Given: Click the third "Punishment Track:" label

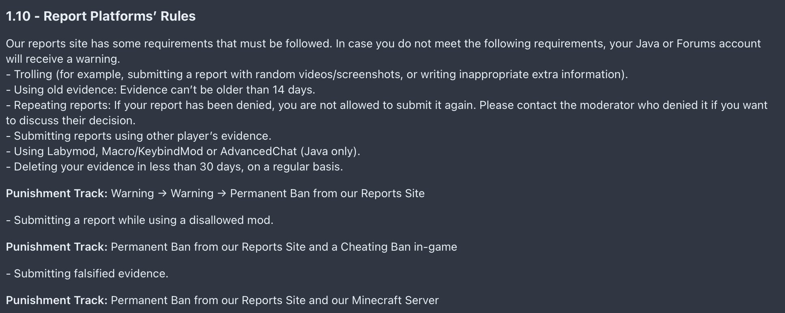Looking at the screenshot, I should tap(56, 300).
